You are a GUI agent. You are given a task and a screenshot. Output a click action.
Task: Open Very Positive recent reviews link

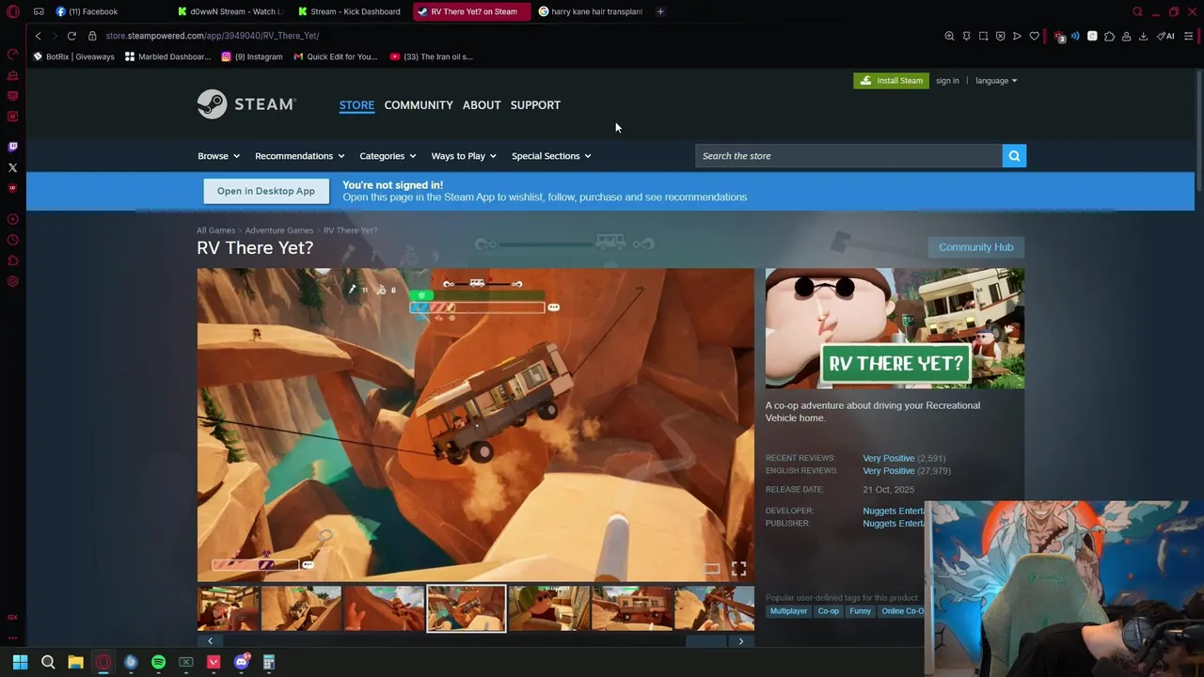(x=888, y=458)
